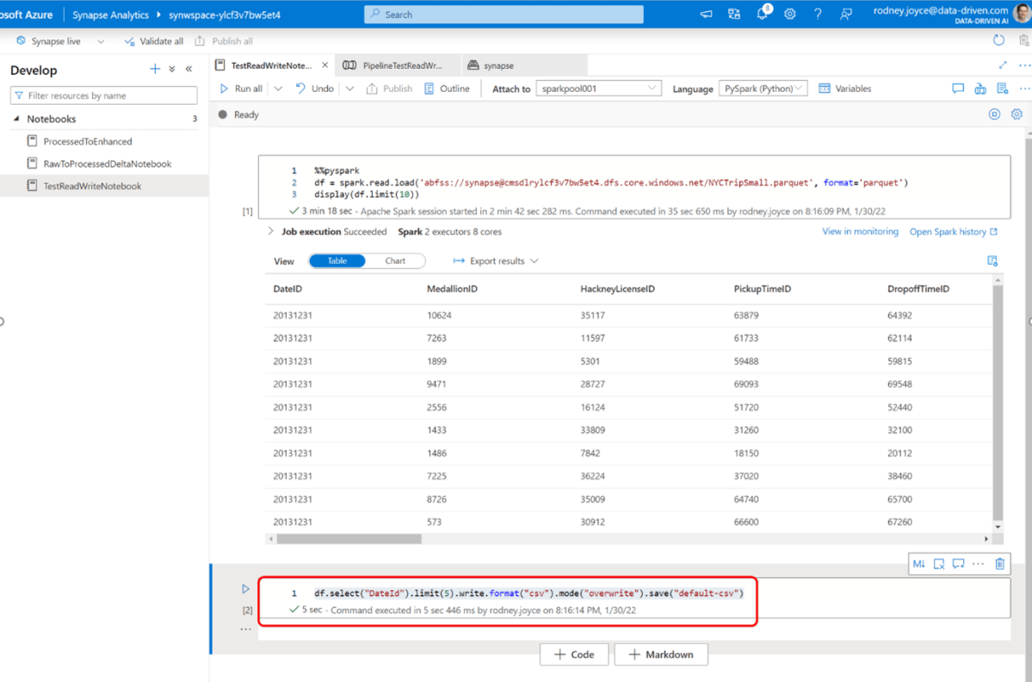Click the Undo button
This screenshot has width=1032, height=682.
(315, 88)
